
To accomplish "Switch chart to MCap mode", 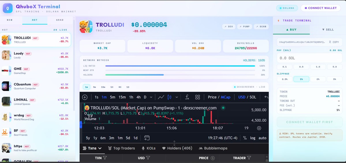I will [225, 97].
